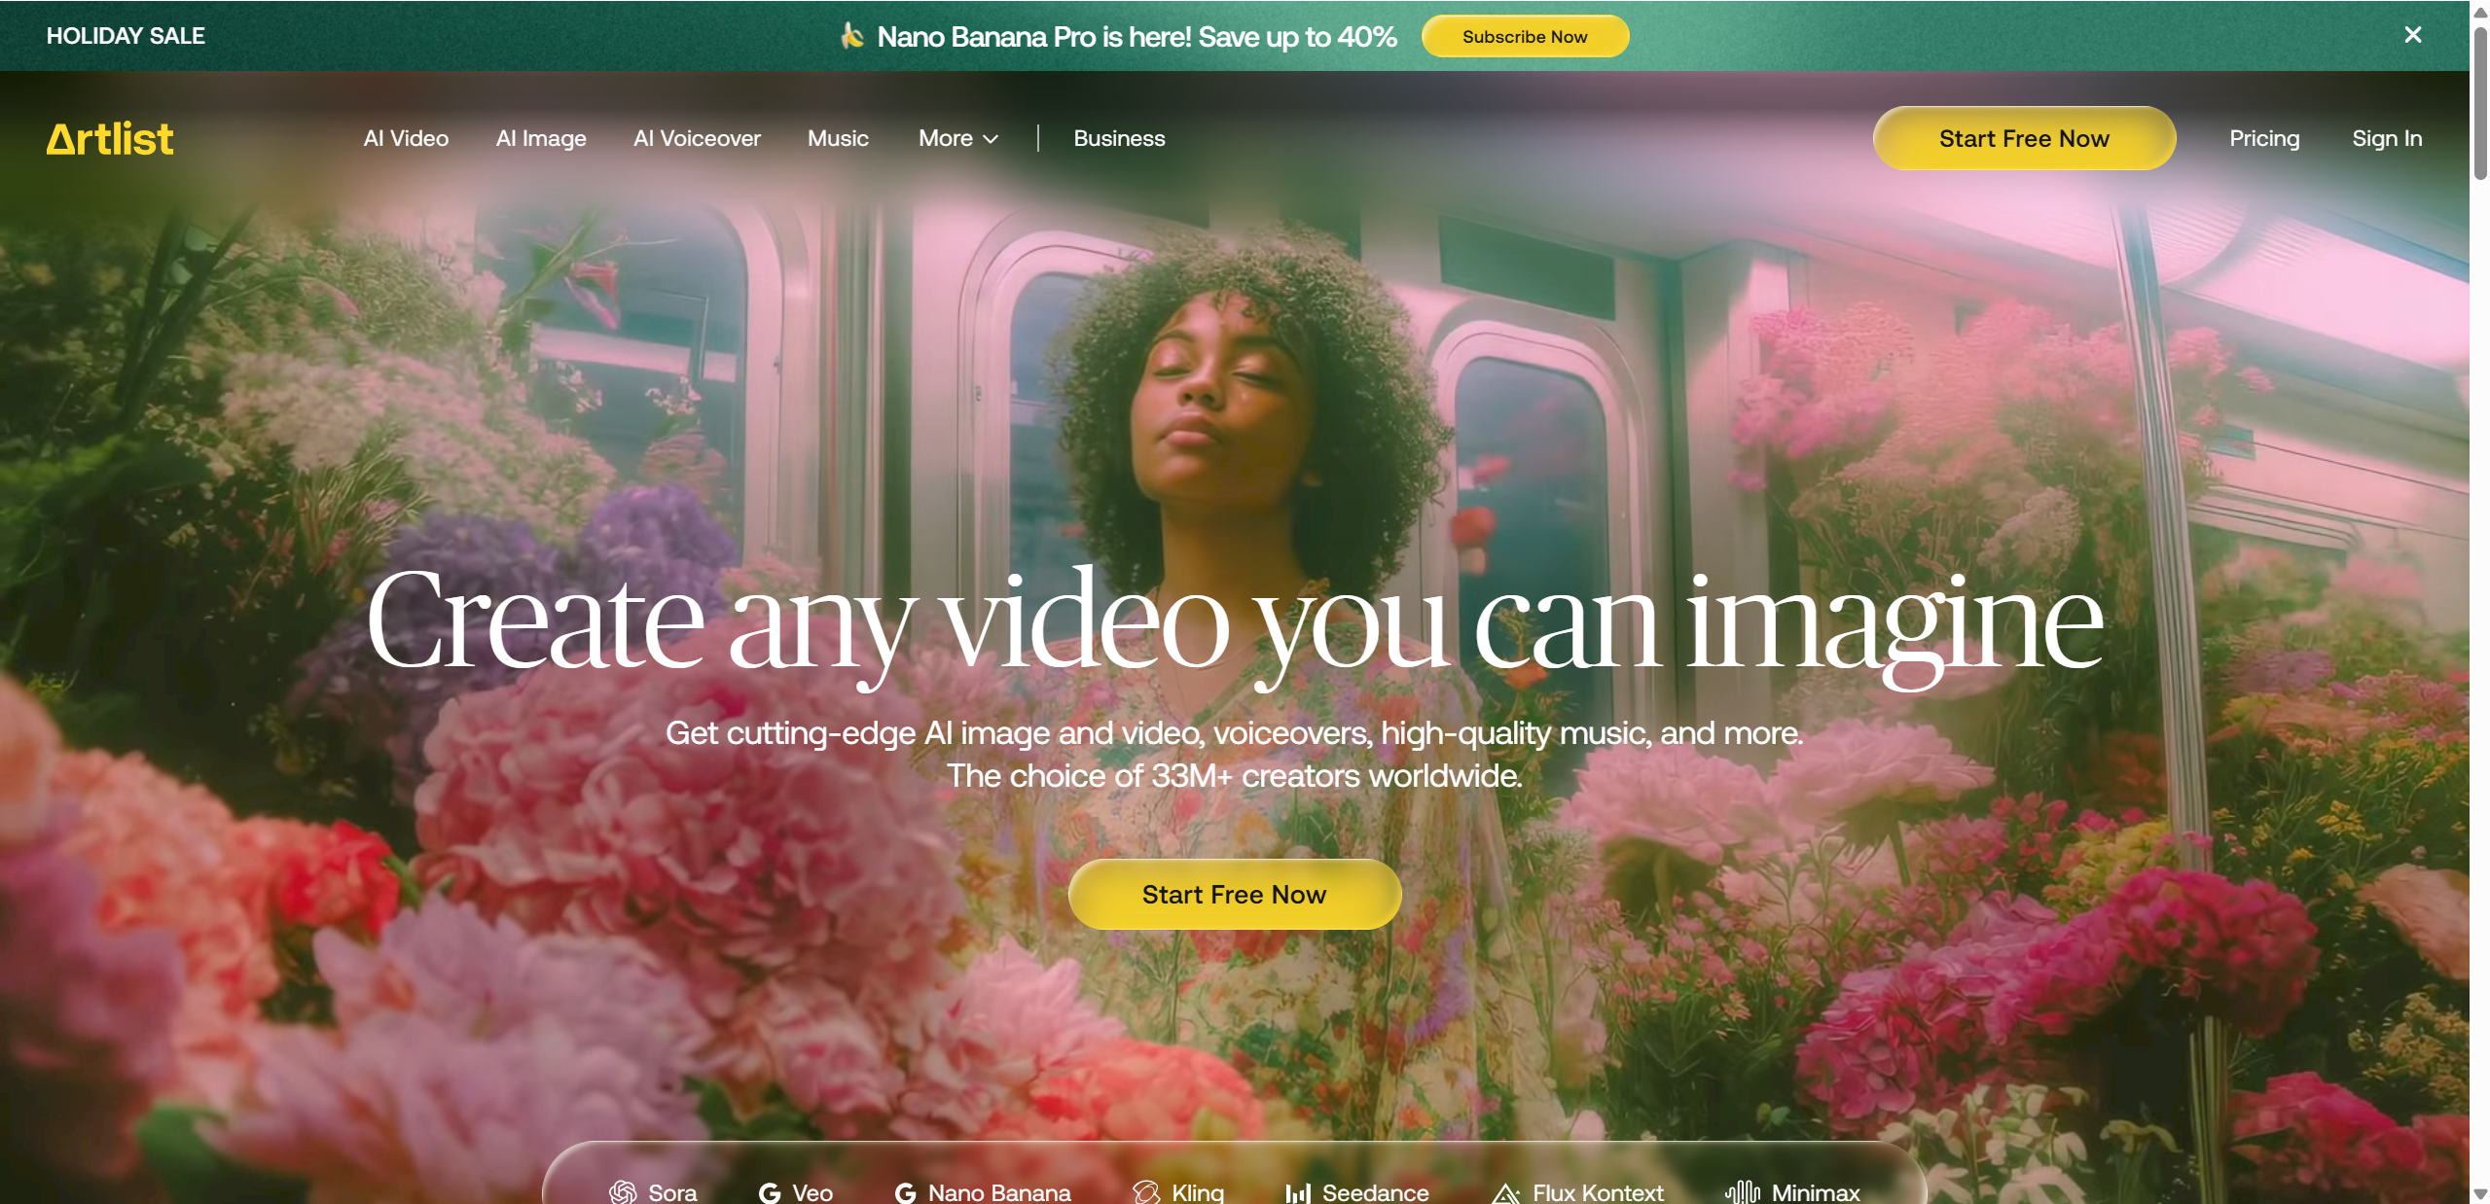Click the Google icon beside Veo

click(x=770, y=1192)
